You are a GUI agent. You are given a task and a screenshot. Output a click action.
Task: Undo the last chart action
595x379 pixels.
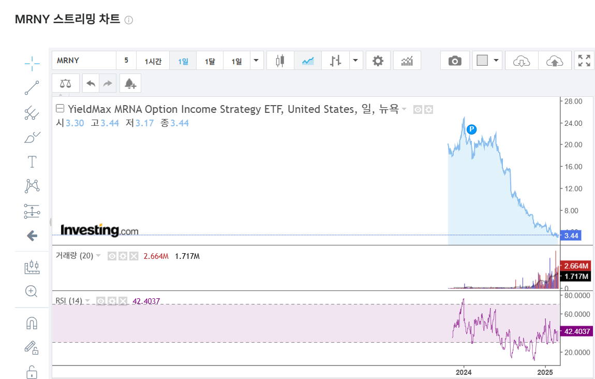(x=91, y=83)
